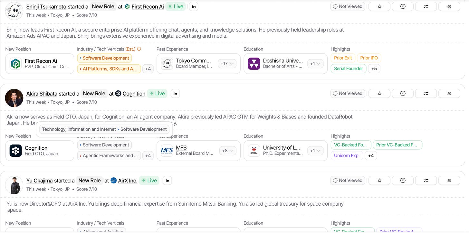Click info icon next to (Est.)
469x233 pixels.
click(x=139, y=49)
